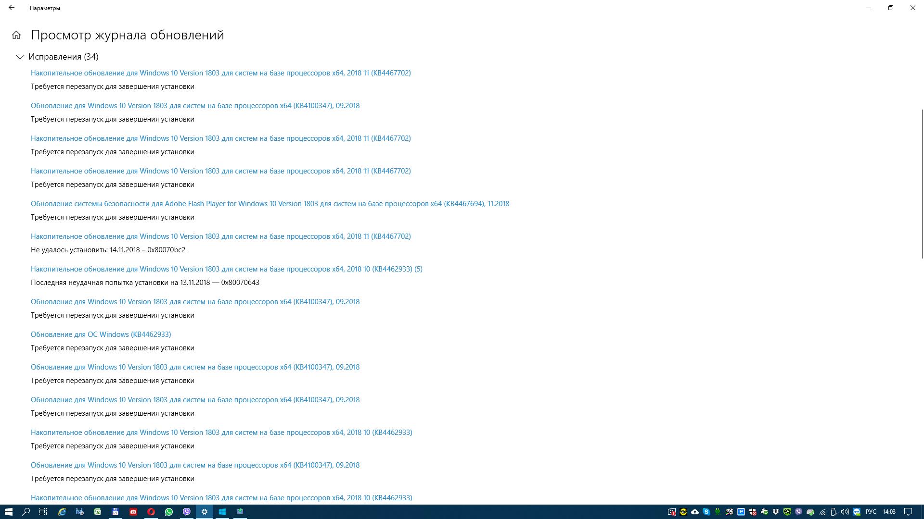Open WhatsApp from the taskbar
This screenshot has width=924, height=519.
coord(169,512)
